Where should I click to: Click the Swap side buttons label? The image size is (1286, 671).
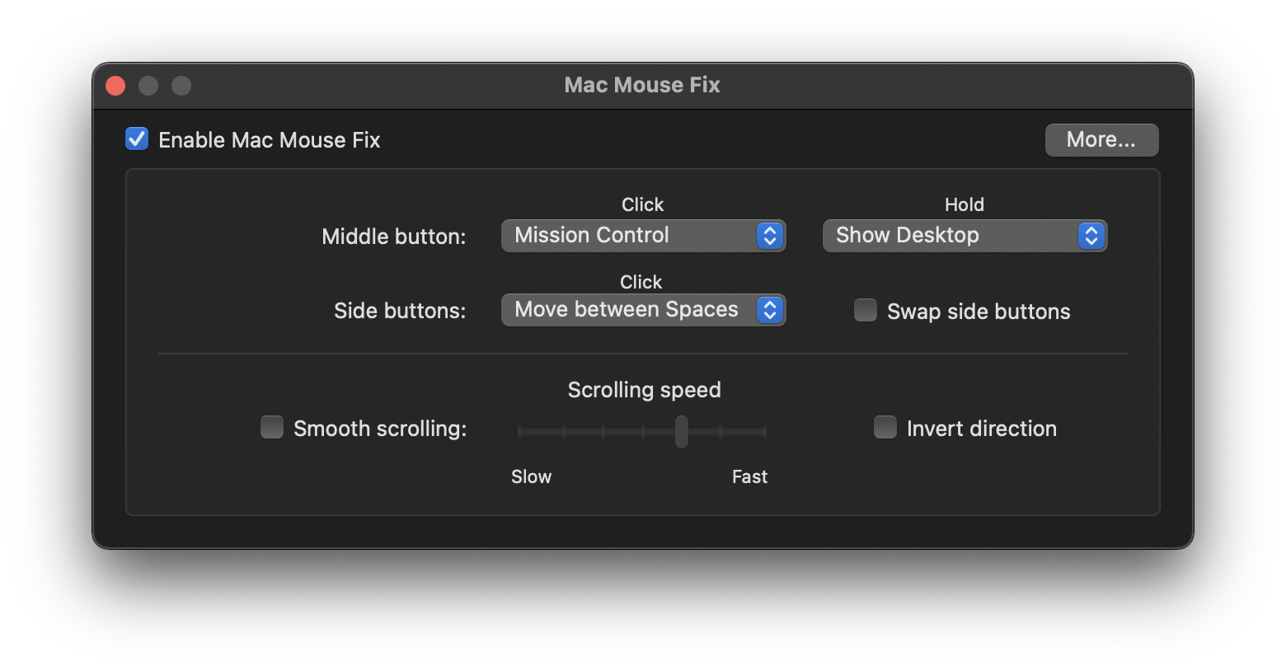pos(979,312)
